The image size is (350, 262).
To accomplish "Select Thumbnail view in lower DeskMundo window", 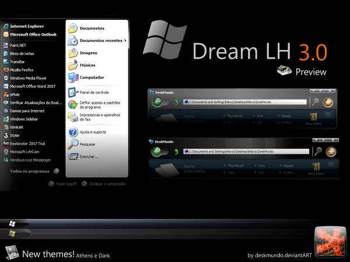I will tap(233, 166).
